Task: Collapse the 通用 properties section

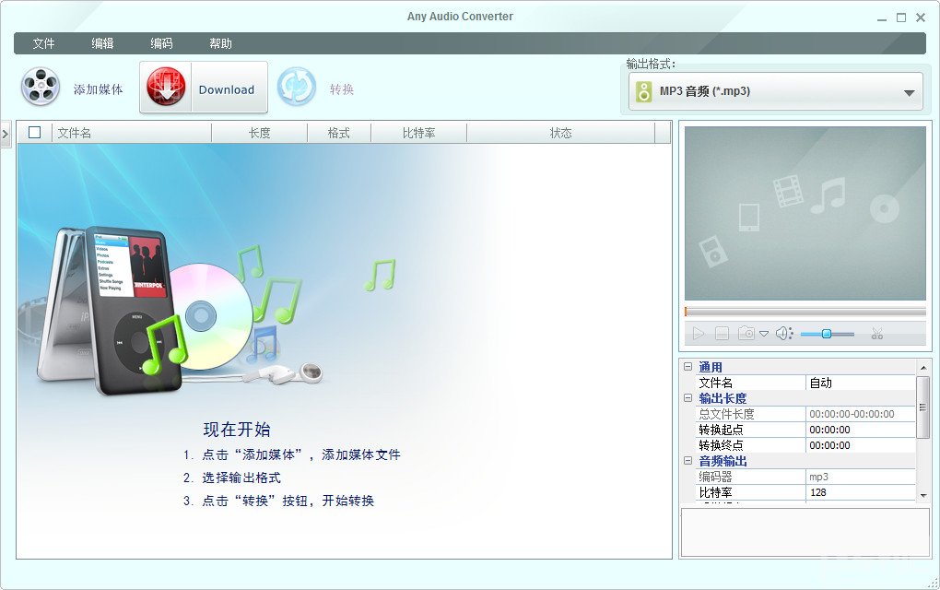Action: (x=687, y=366)
